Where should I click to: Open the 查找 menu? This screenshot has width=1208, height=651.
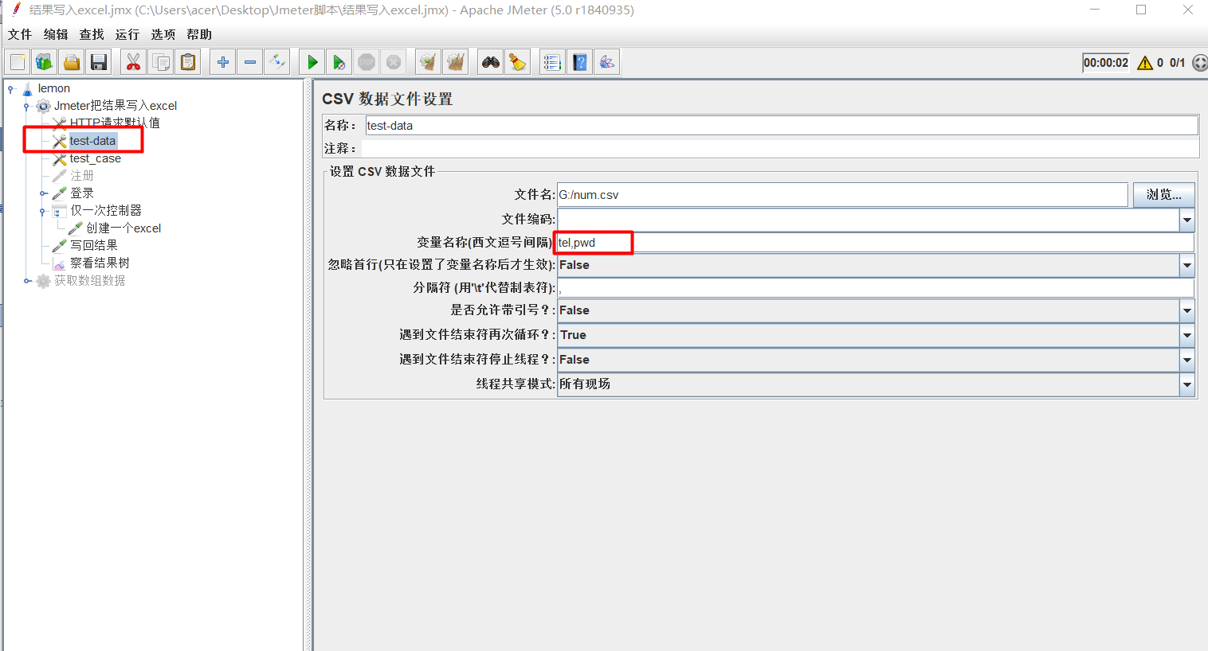point(92,34)
